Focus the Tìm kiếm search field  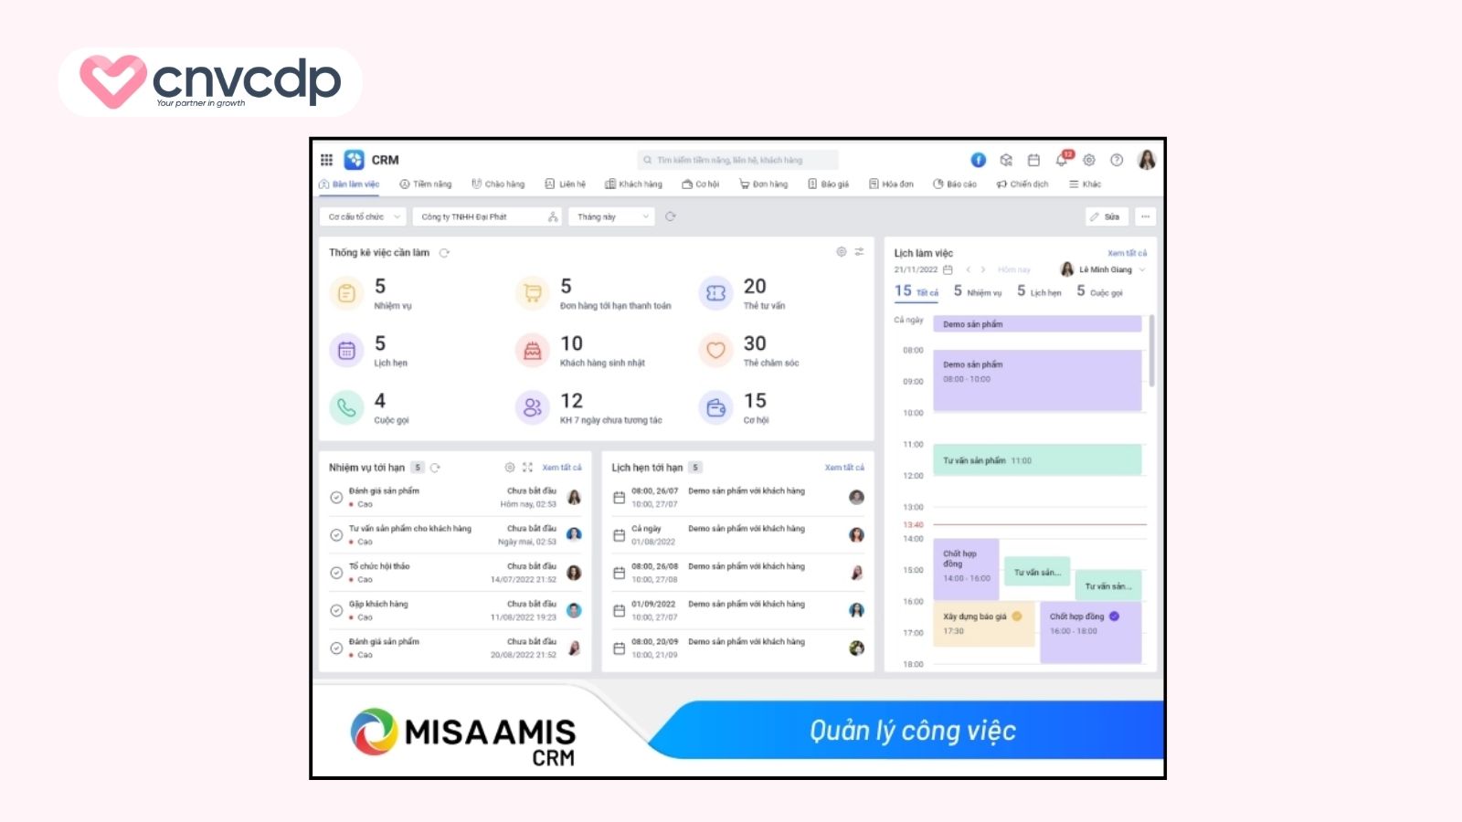click(737, 160)
